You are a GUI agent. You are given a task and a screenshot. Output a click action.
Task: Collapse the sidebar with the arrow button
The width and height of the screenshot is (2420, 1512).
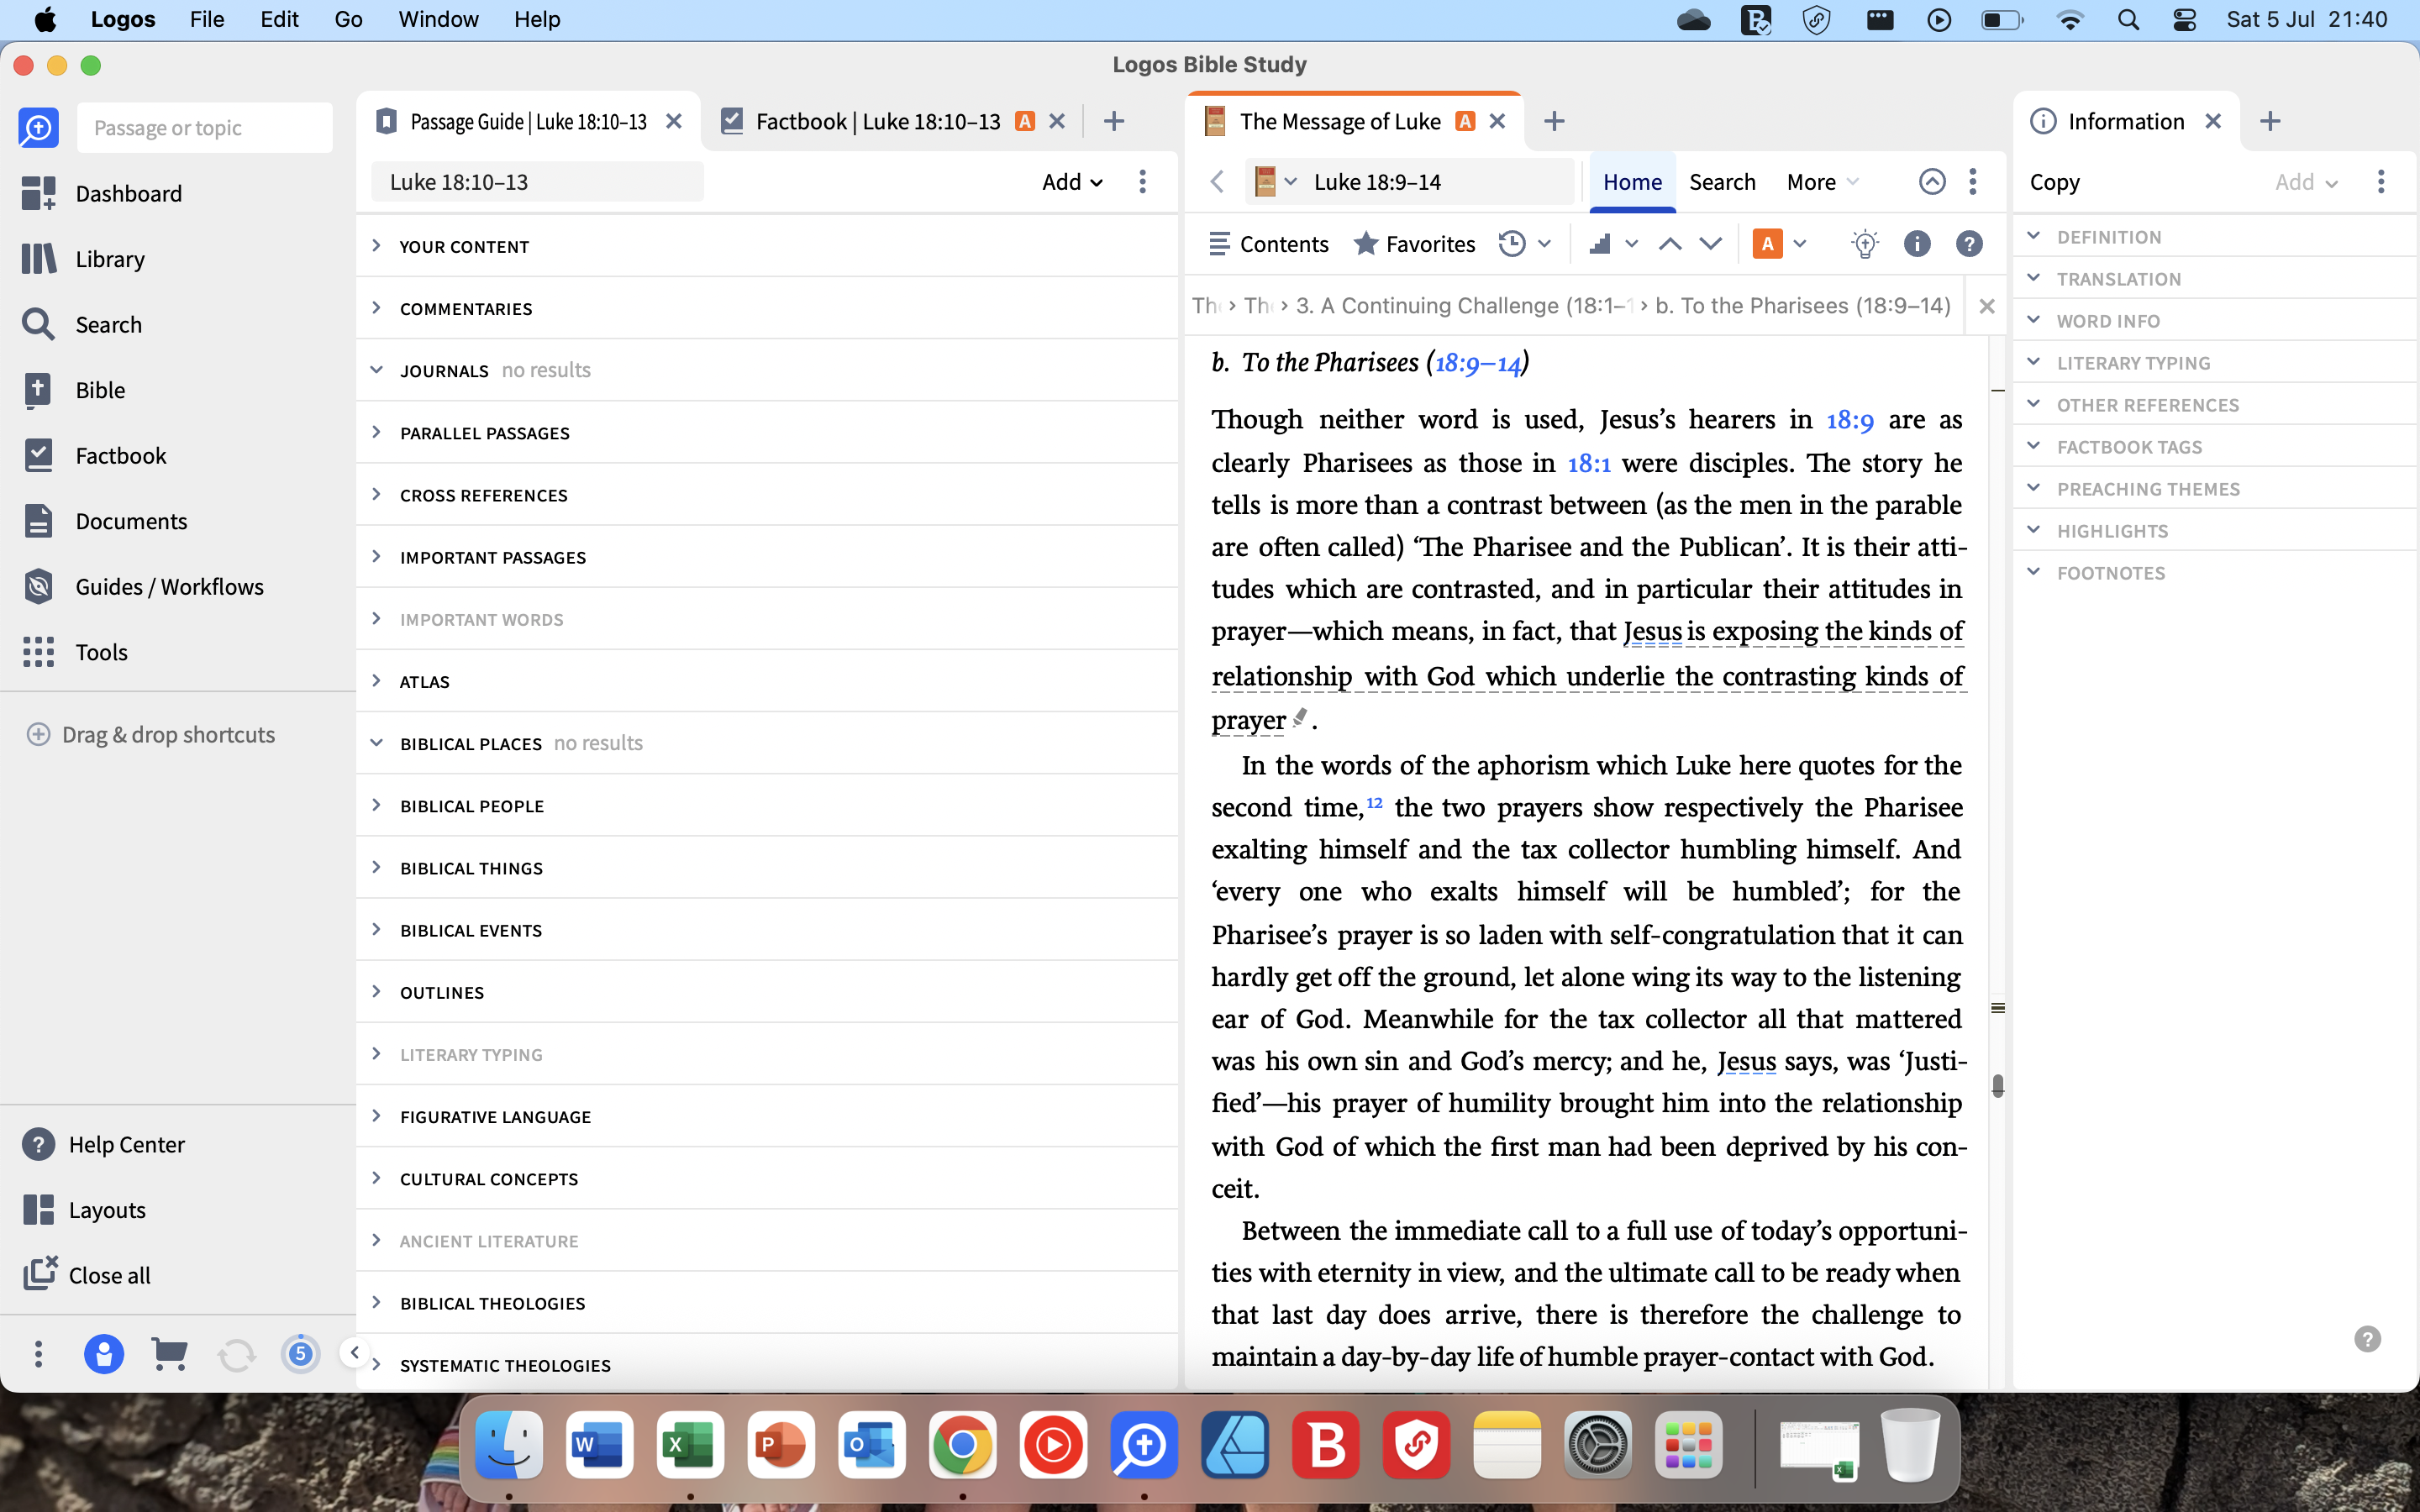pos(354,1352)
